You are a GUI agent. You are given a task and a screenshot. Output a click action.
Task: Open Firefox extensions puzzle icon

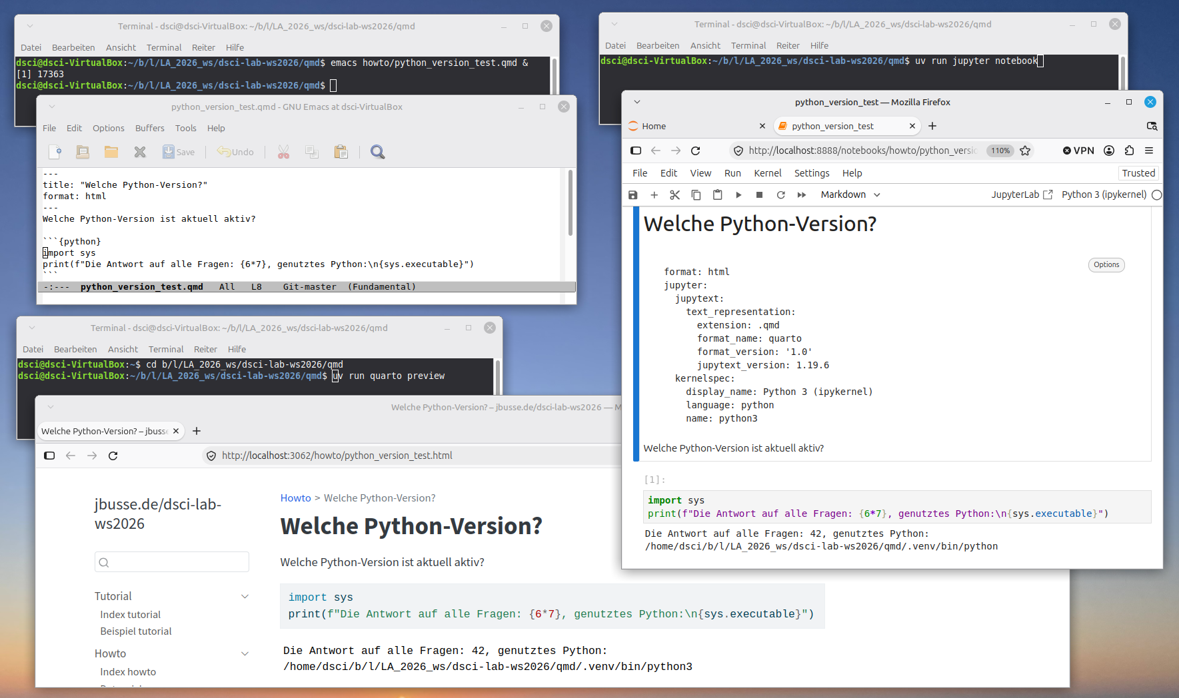click(1129, 151)
